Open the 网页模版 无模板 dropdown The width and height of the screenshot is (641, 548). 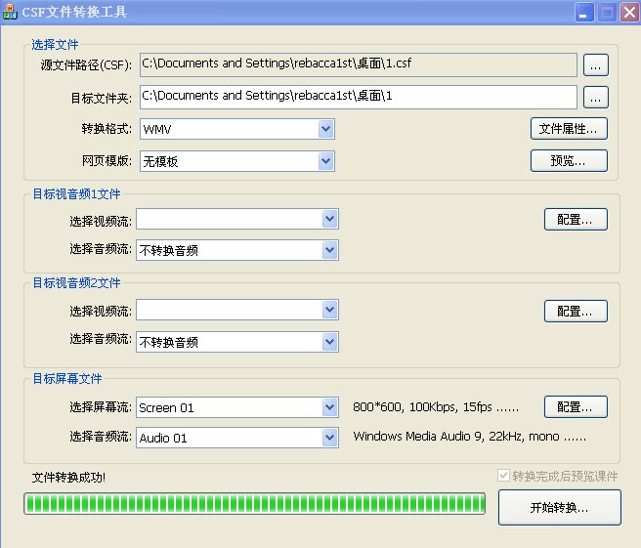pos(325,161)
